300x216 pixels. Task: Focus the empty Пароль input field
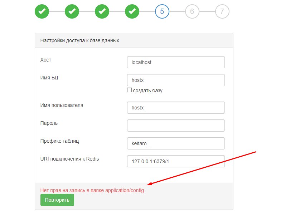point(176,126)
